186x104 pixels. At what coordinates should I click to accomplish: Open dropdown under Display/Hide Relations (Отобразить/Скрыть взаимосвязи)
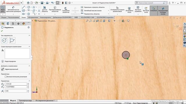click(117, 14)
